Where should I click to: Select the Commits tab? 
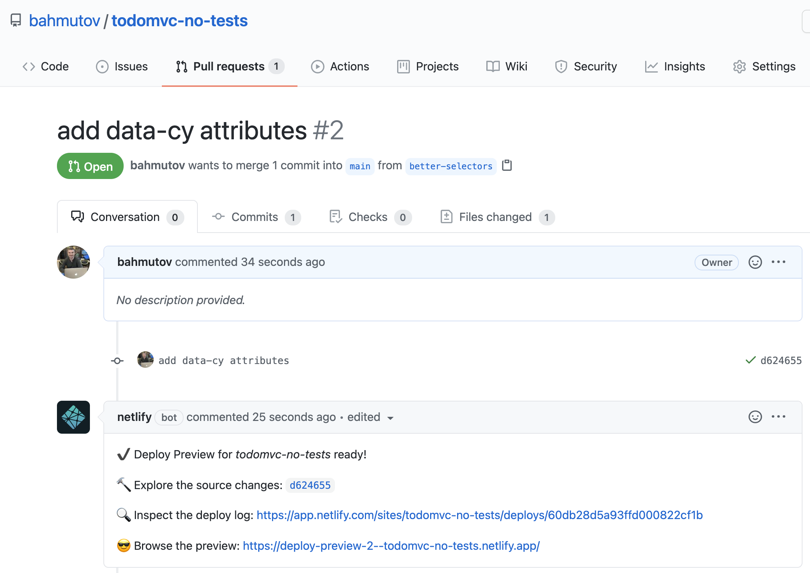[256, 217]
